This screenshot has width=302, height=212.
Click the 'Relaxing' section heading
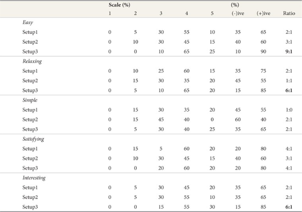(32, 61)
